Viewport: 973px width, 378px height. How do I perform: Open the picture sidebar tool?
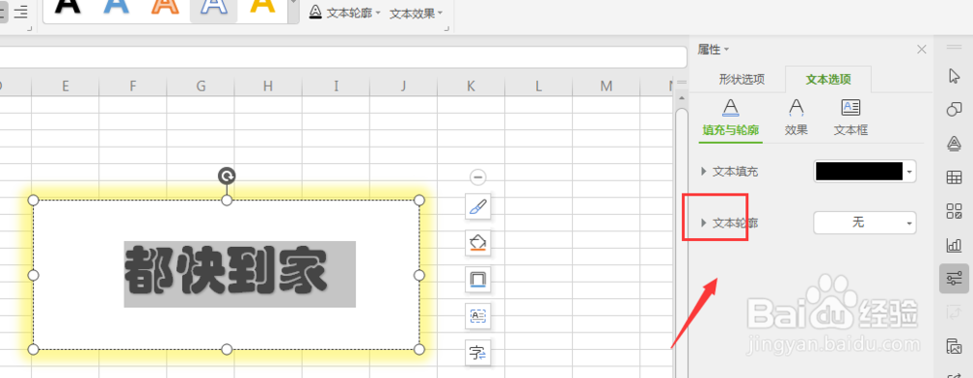(x=955, y=347)
